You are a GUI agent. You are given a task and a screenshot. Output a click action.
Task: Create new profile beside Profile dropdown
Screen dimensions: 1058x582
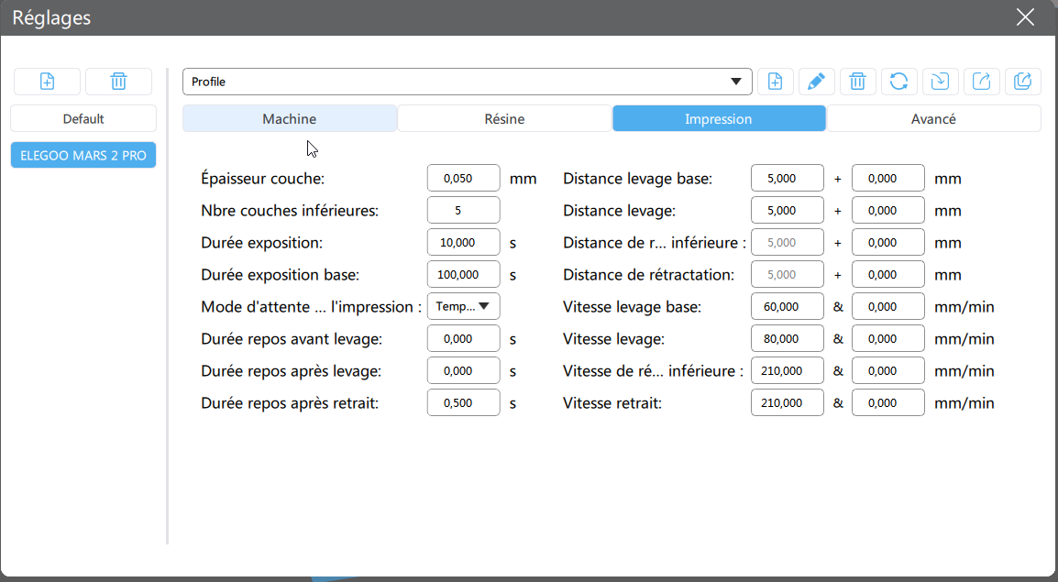click(x=776, y=82)
